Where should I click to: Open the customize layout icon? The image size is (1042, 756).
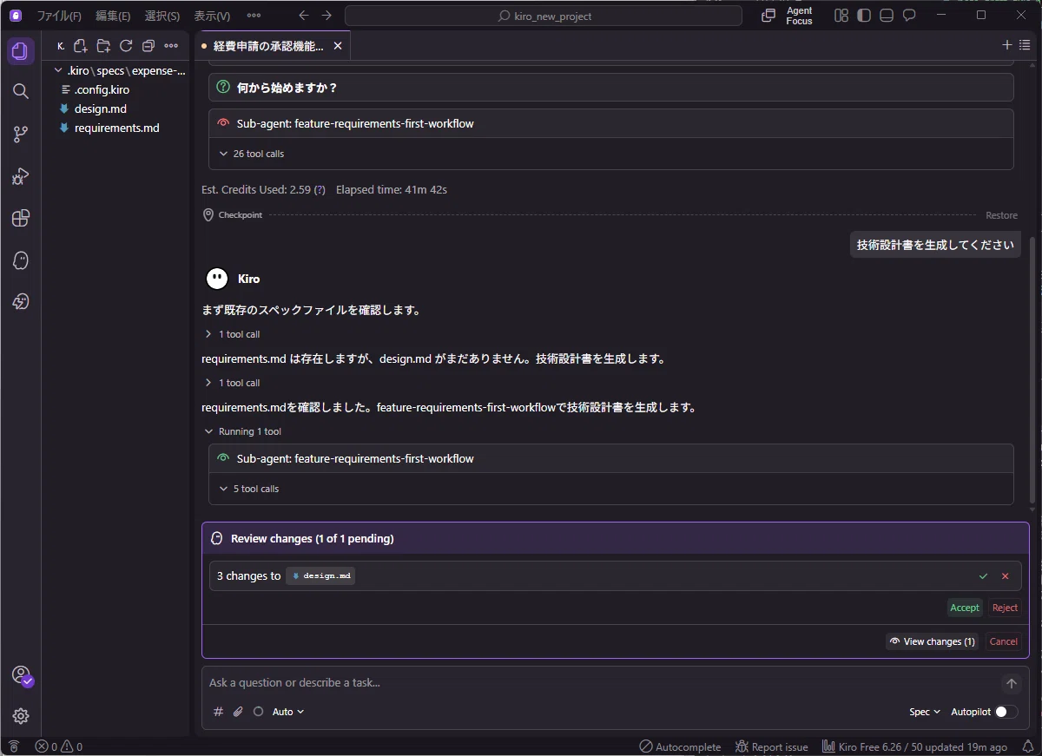(x=841, y=16)
